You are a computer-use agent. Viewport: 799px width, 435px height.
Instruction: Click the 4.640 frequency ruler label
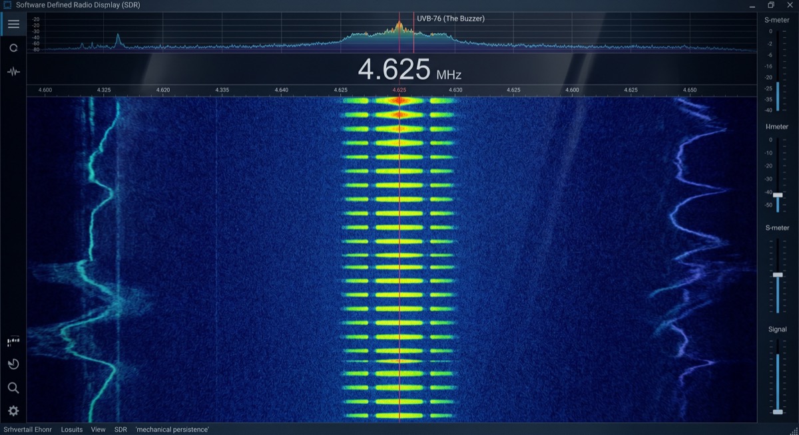[281, 89]
